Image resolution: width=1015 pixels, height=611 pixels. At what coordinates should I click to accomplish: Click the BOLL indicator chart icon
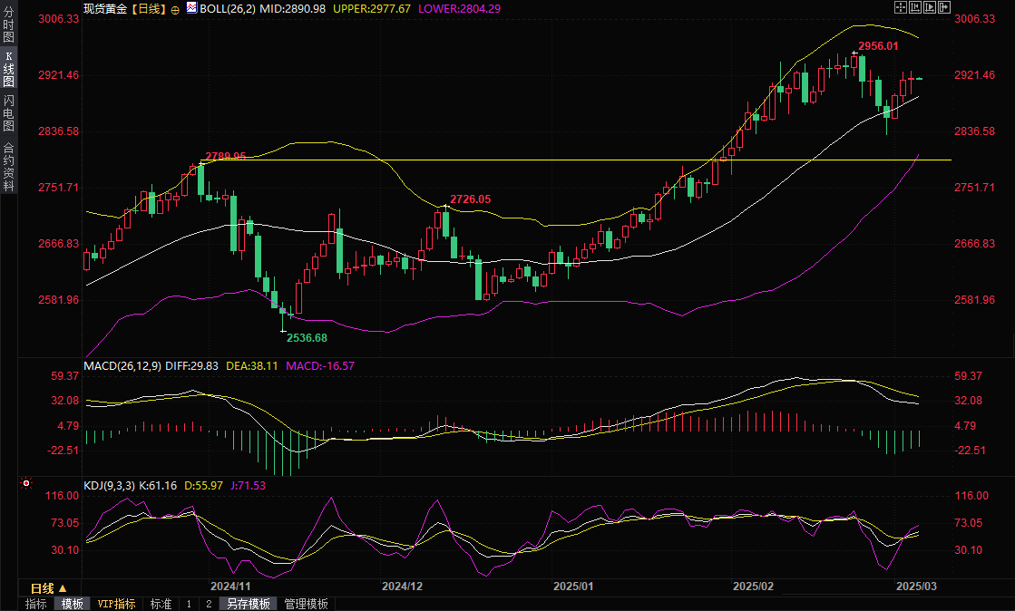(190, 8)
